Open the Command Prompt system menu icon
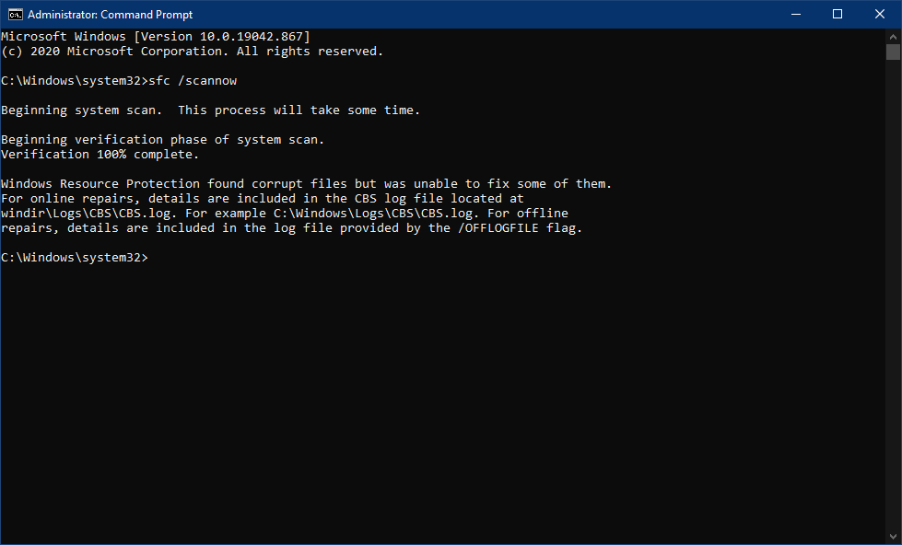This screenshot has height=545, width=902. (15, 15)
